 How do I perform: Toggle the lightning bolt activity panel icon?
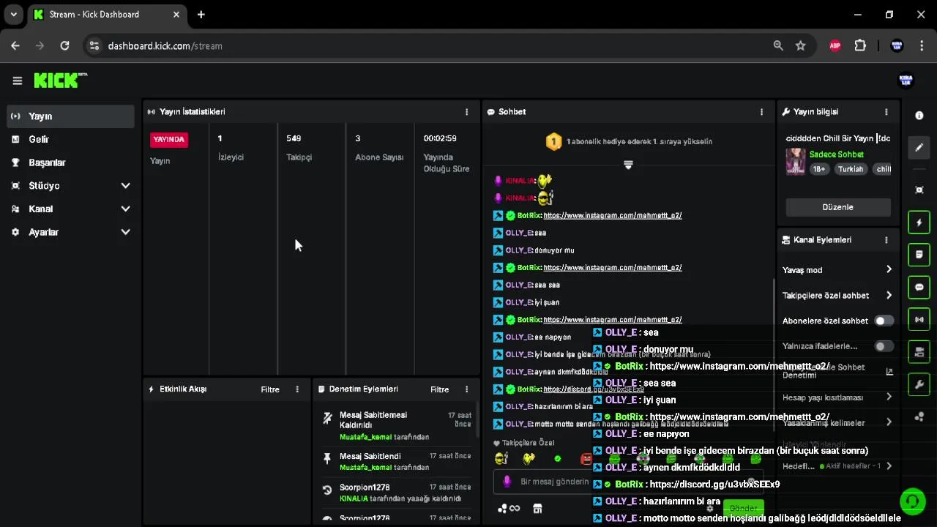click(x=919, y=223)
